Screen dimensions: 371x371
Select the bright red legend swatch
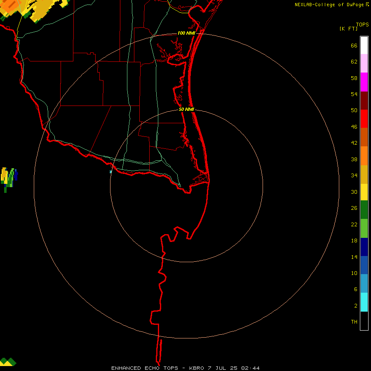(x=364, y=119)
